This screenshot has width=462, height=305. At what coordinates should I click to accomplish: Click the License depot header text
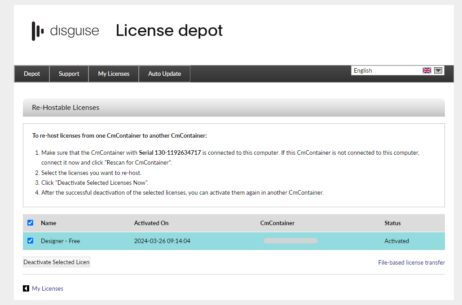(x=169, y=30)
